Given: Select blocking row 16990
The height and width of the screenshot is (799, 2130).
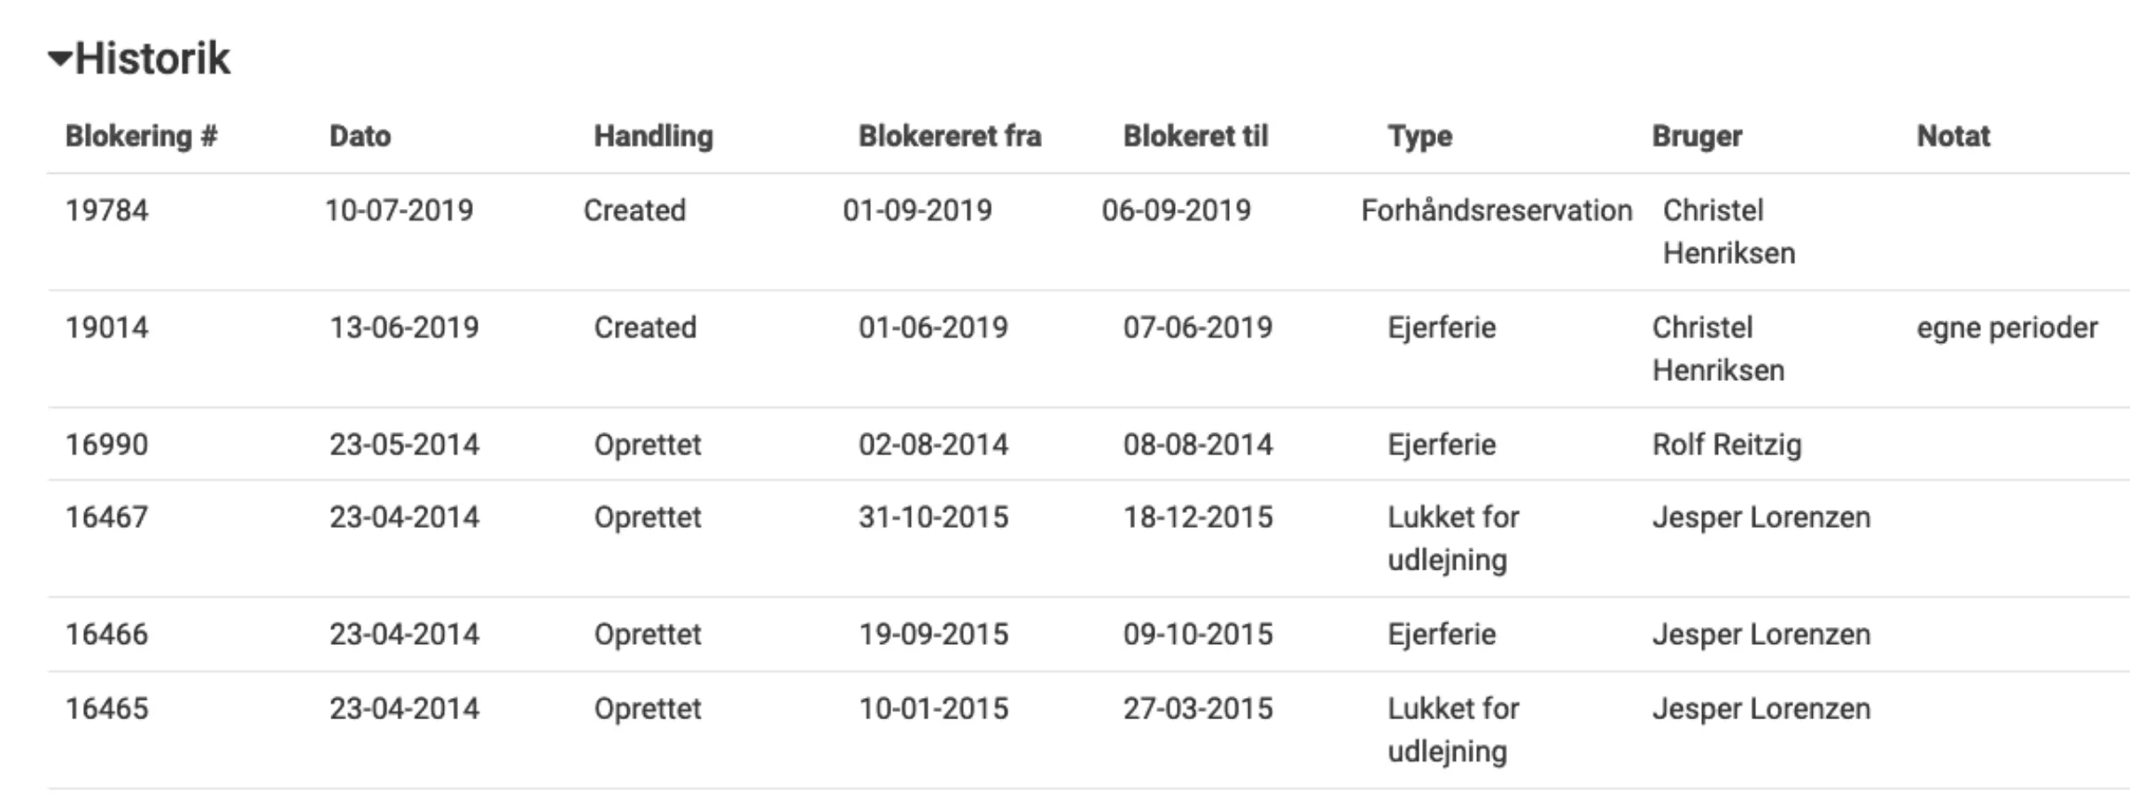Looking at the screenshot, I should point(109,444).
